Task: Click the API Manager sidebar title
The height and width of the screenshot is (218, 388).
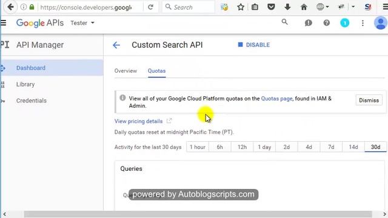Action: [40, 45]
